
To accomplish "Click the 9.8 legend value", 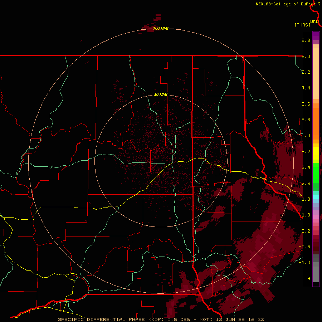I will (x=306, y=40).
